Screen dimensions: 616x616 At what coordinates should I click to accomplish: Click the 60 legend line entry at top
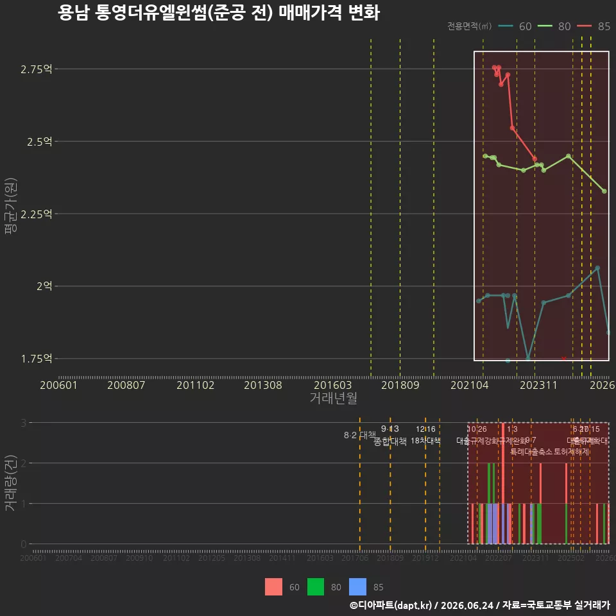point(515,26)
